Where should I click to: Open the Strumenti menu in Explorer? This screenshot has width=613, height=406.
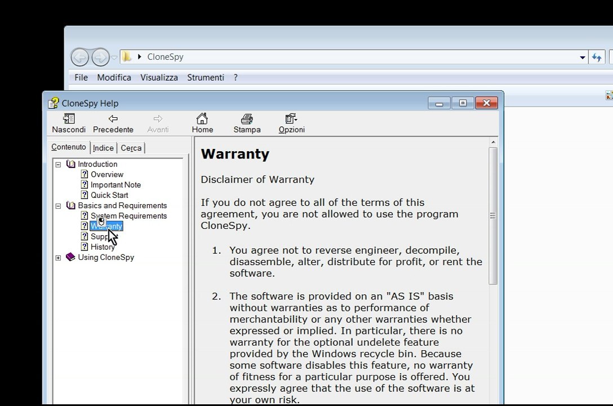[x=206, y=77]
